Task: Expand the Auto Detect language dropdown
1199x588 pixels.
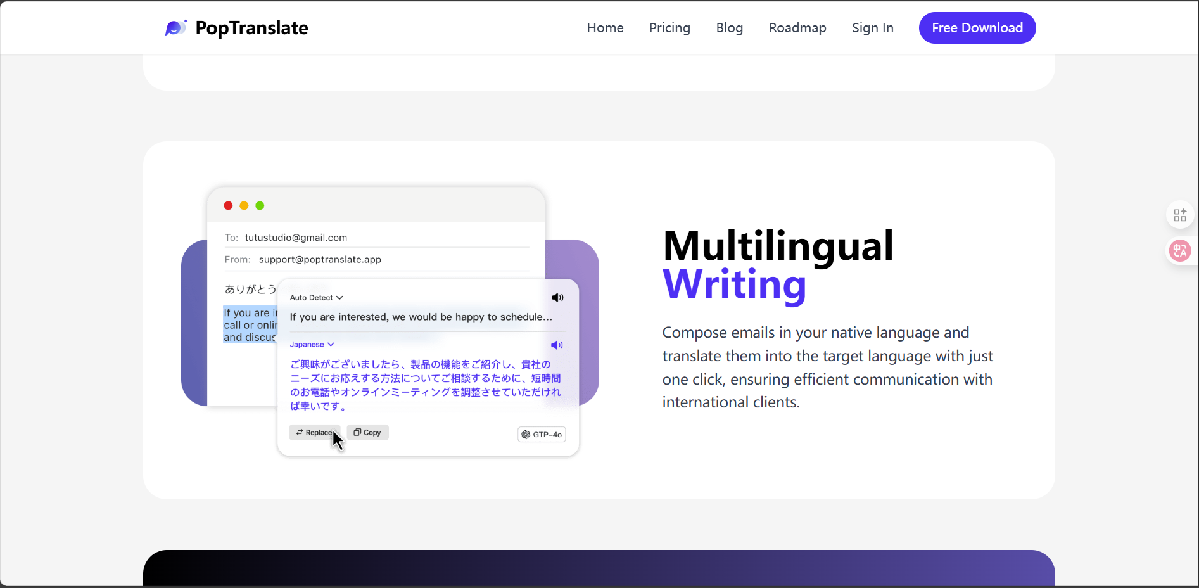Action: click(316, 298)
